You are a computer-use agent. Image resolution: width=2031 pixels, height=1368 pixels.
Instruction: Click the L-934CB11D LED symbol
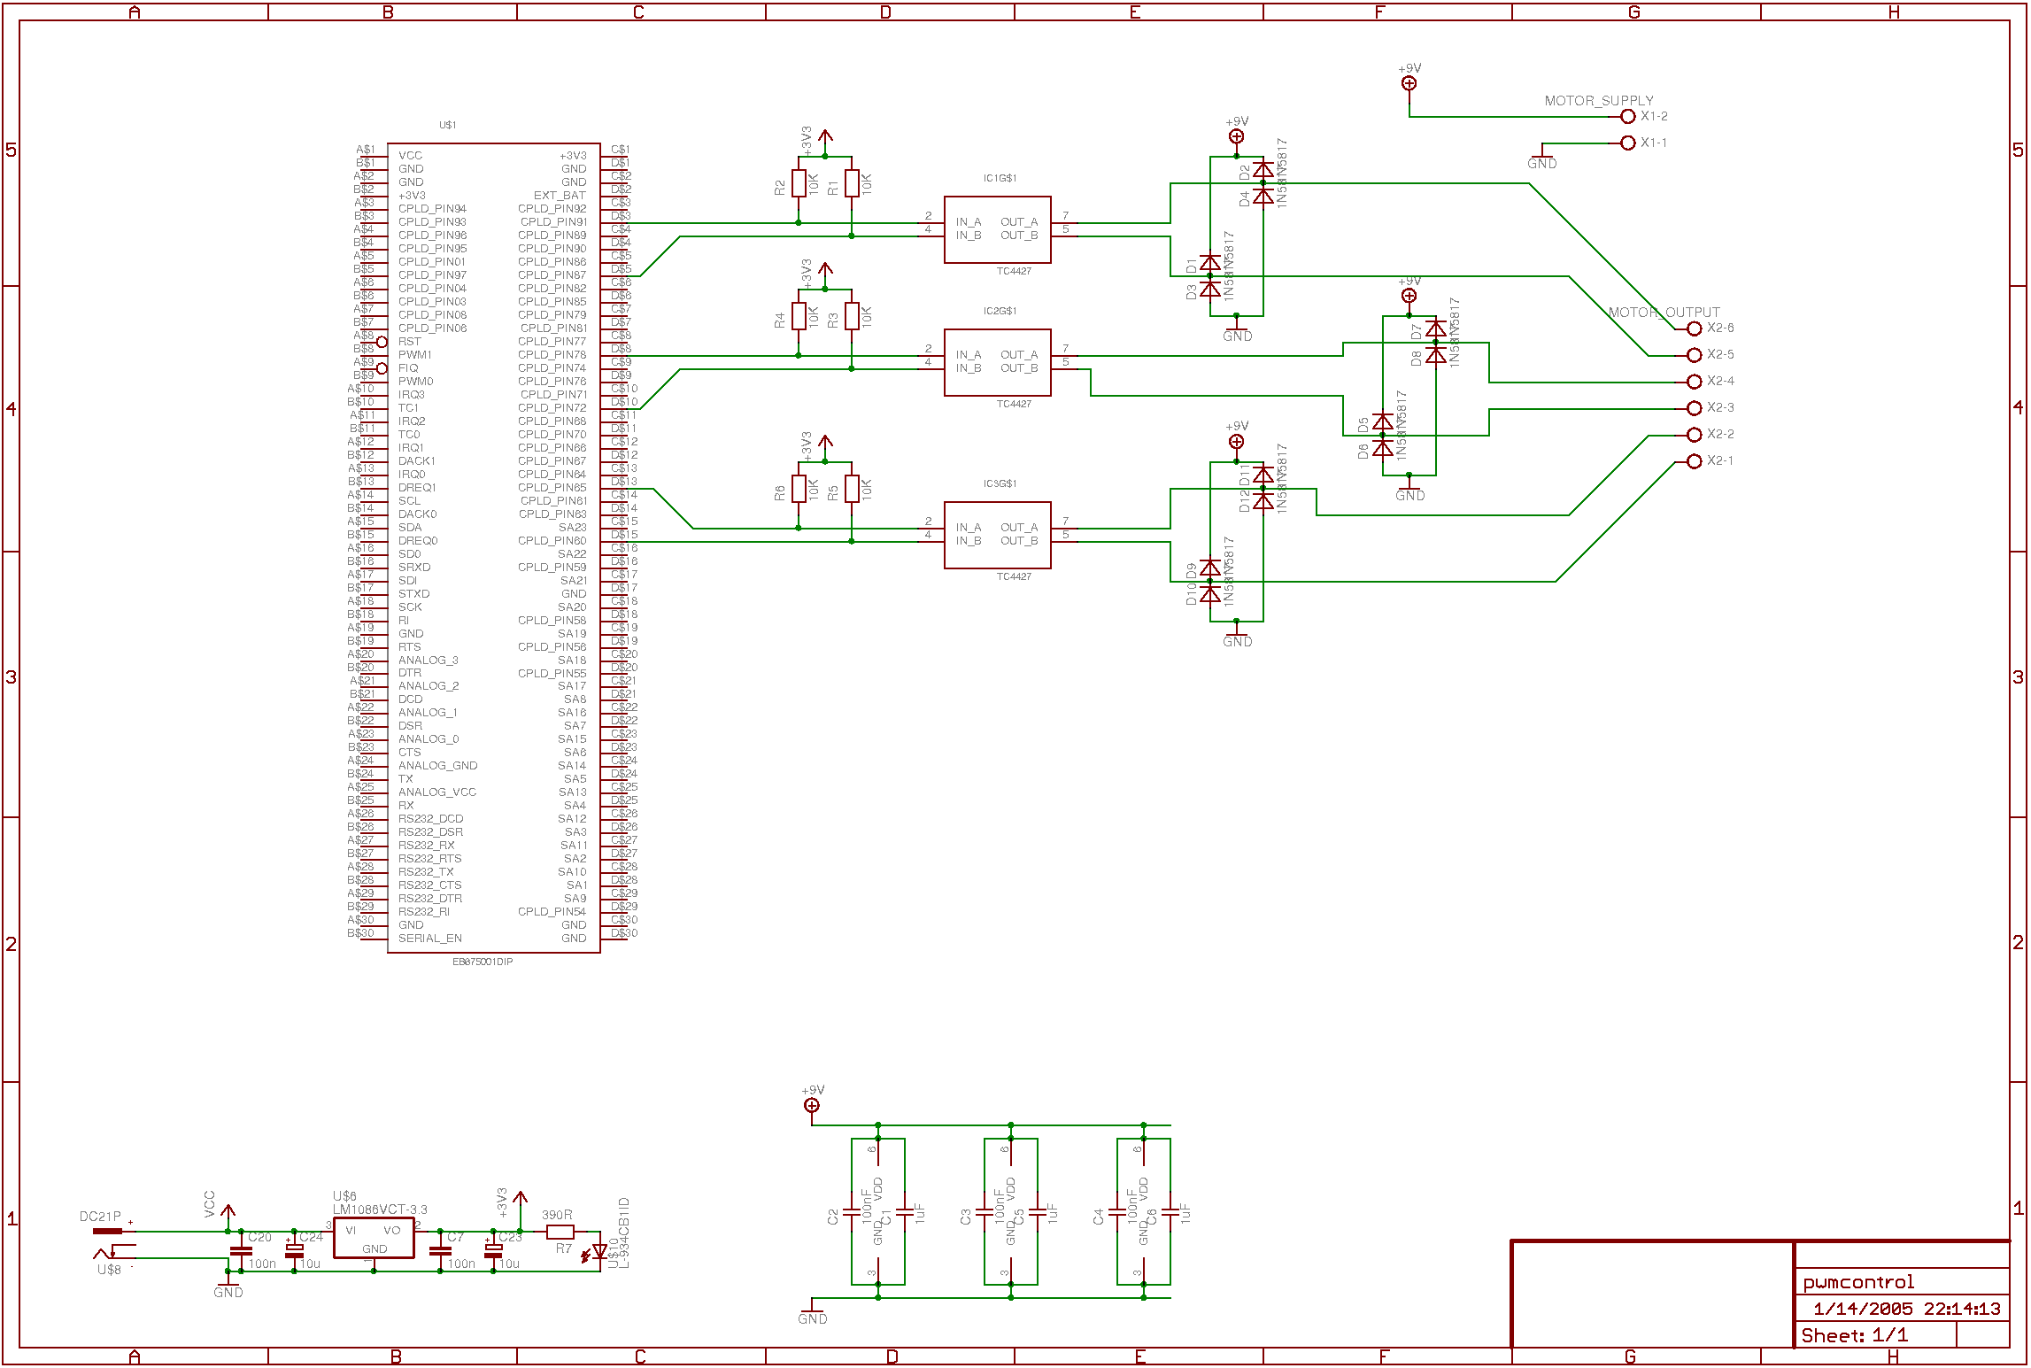[597, 1252]
